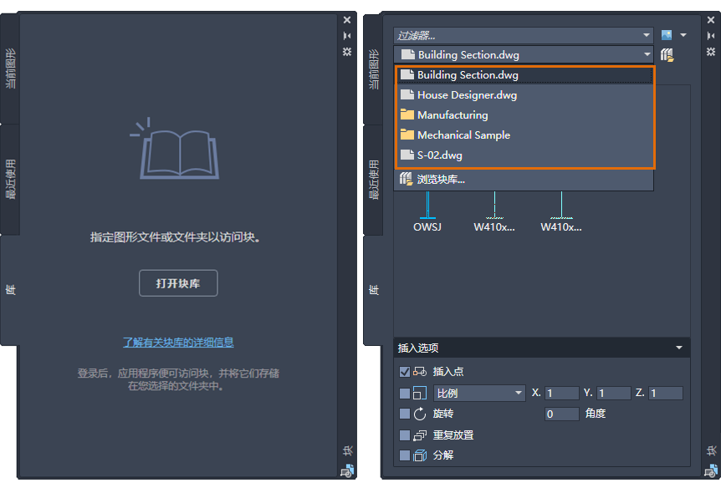Screen dimensions: 721x493
Task: Open the view options dropdown arrow
Action: pos(683,35)
